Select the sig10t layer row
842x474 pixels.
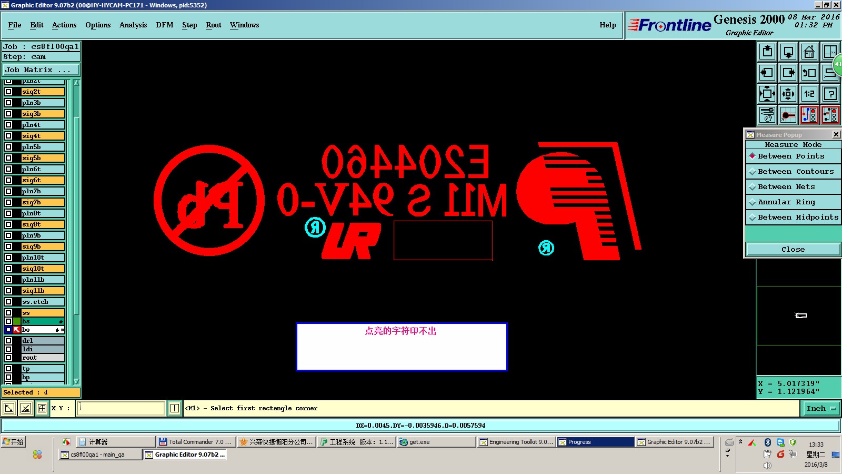coord(43,269)
